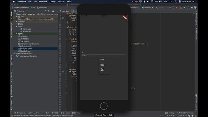Open the AVD/device manager toolbar icon

click(181, 8)
